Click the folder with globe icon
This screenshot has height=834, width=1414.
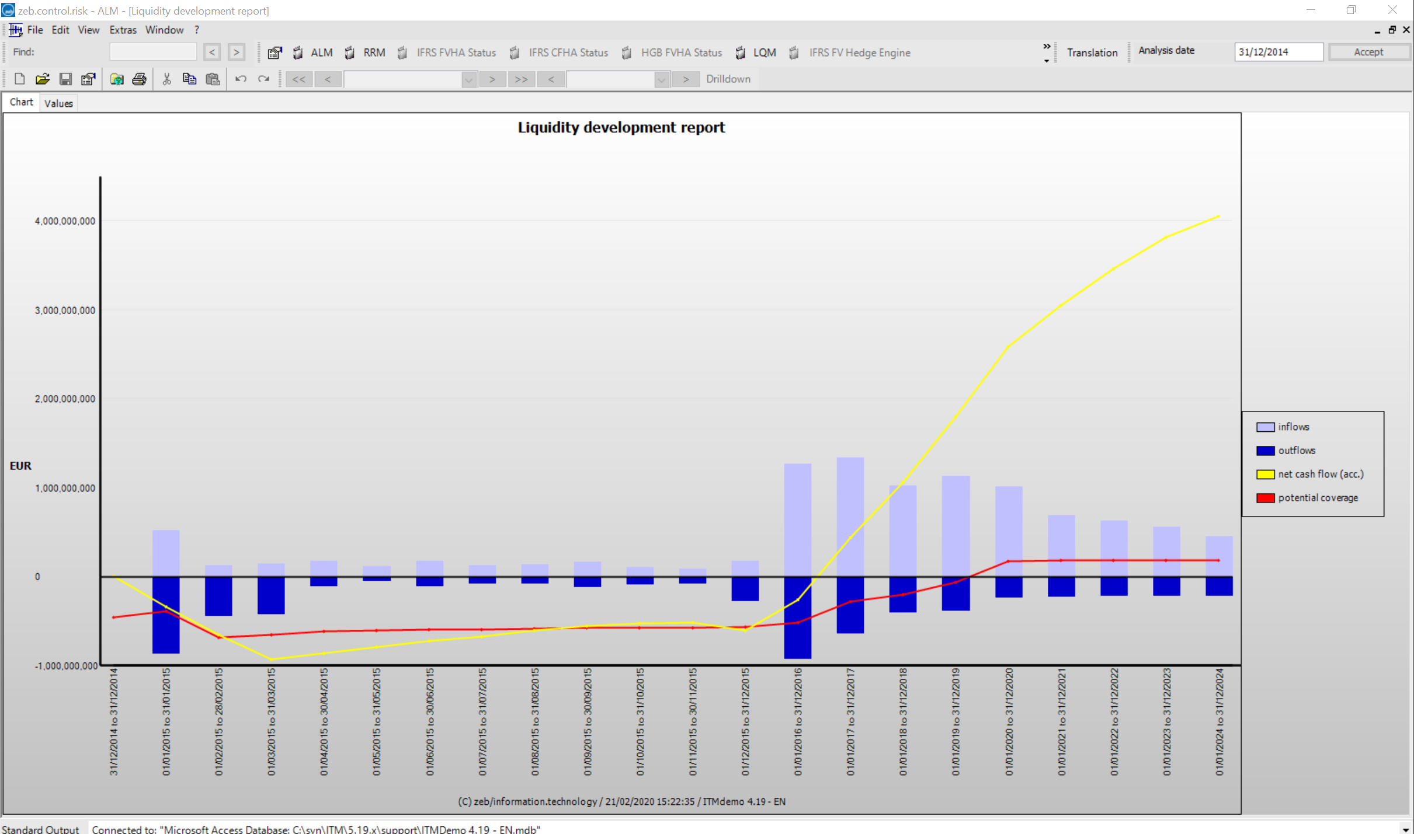pos(117,79)
